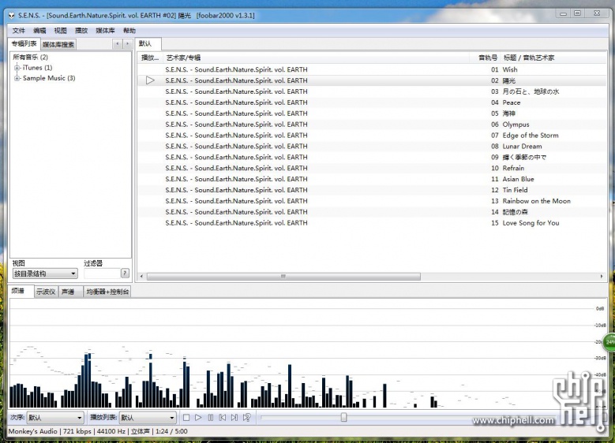Open the 次序 playback order dropdown
The height and width of the screenshot is (443, 615).
55,418
